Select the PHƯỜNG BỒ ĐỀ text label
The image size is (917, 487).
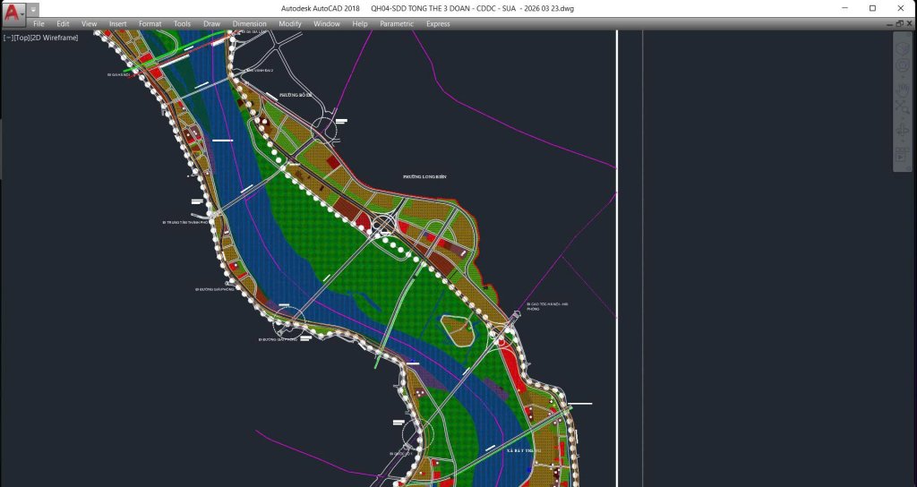click(296, 95)
